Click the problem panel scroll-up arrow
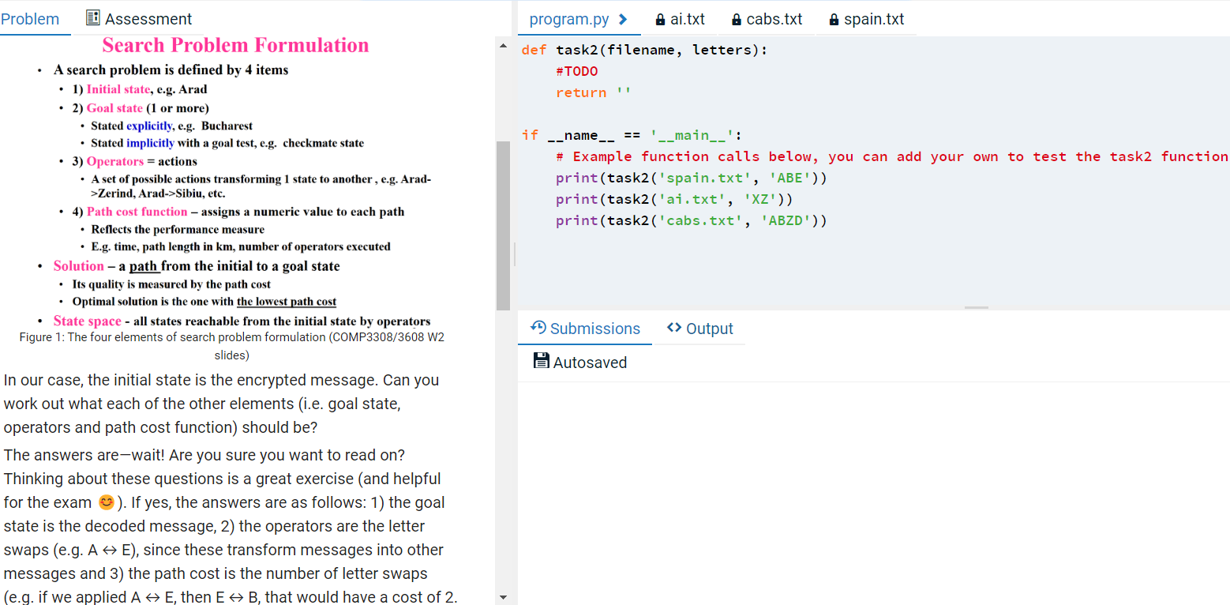Viewport: 1230px width, 605px height. point(503,46)
